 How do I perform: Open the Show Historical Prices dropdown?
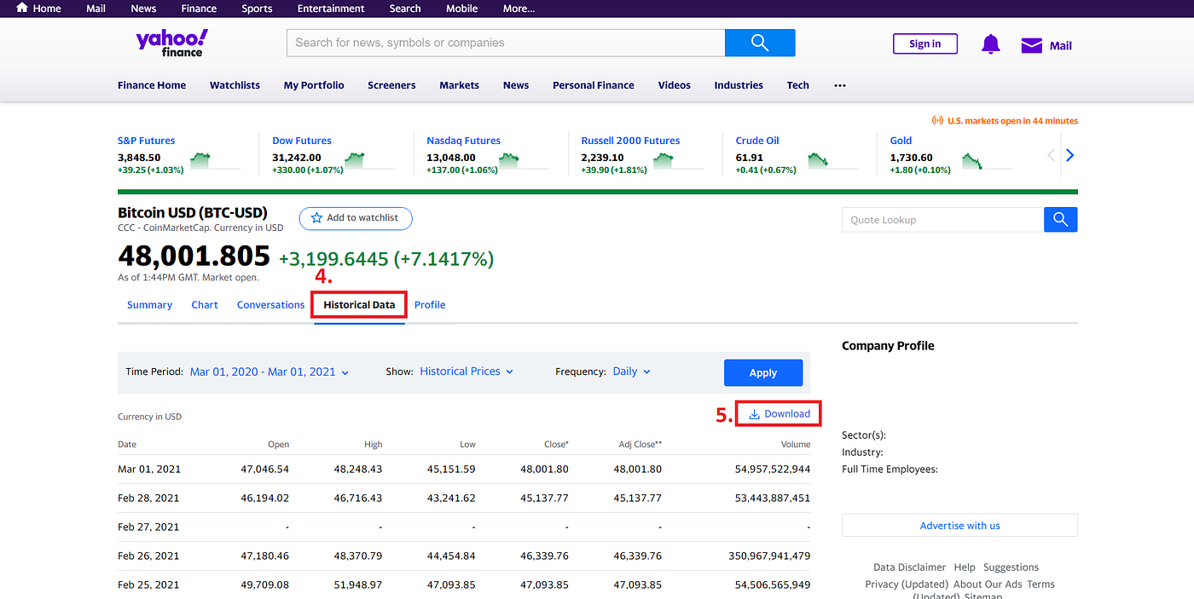(467, 371)
